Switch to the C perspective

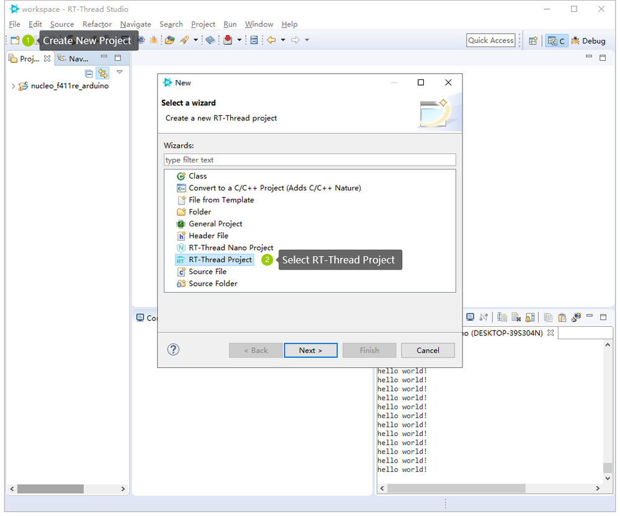click(556, 41)
